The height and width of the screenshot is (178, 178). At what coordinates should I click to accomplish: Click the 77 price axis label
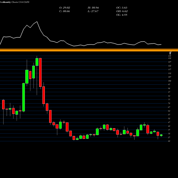click(169, 100)
